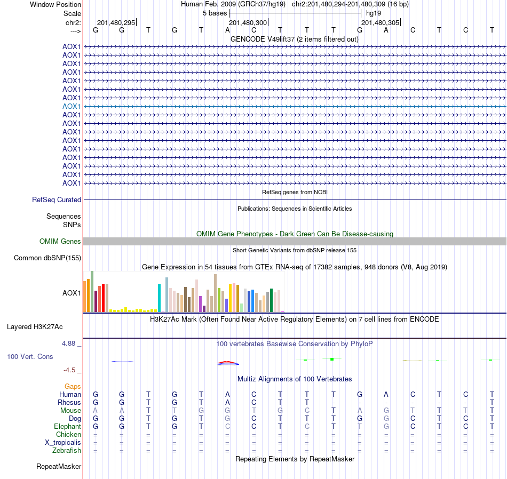507x479 pixels.
Task: Click the AOX1 label beside the GTEx bar chart
Action: [x=72, y=293]
